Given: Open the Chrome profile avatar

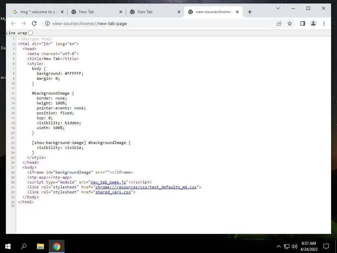Looking at the screenshot, I should point(313,23).
